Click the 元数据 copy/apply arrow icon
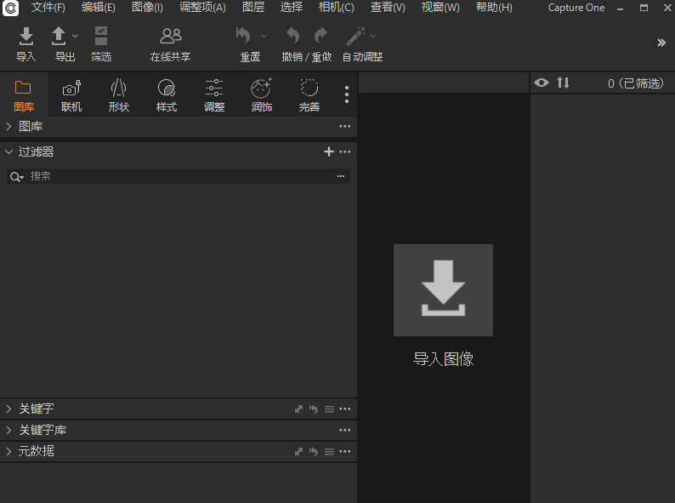Viewport: 675px width, 503px height. (298, 451)
